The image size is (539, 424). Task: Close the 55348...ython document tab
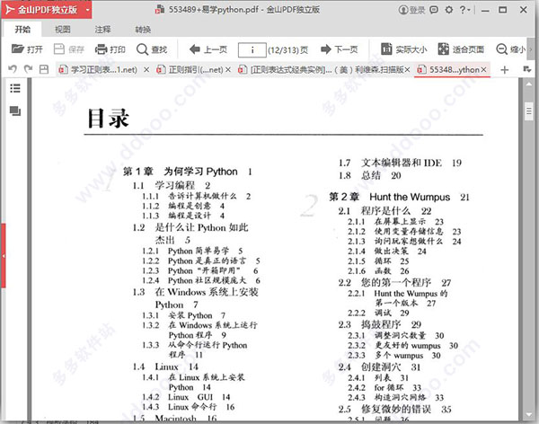[483, 70]
